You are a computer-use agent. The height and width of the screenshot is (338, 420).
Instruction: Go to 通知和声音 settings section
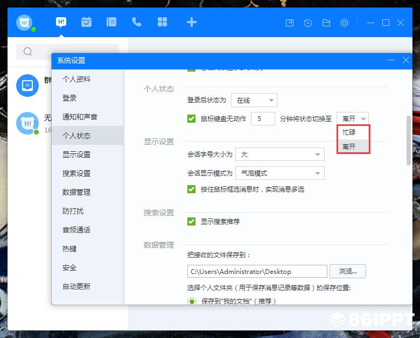(88, 117)
